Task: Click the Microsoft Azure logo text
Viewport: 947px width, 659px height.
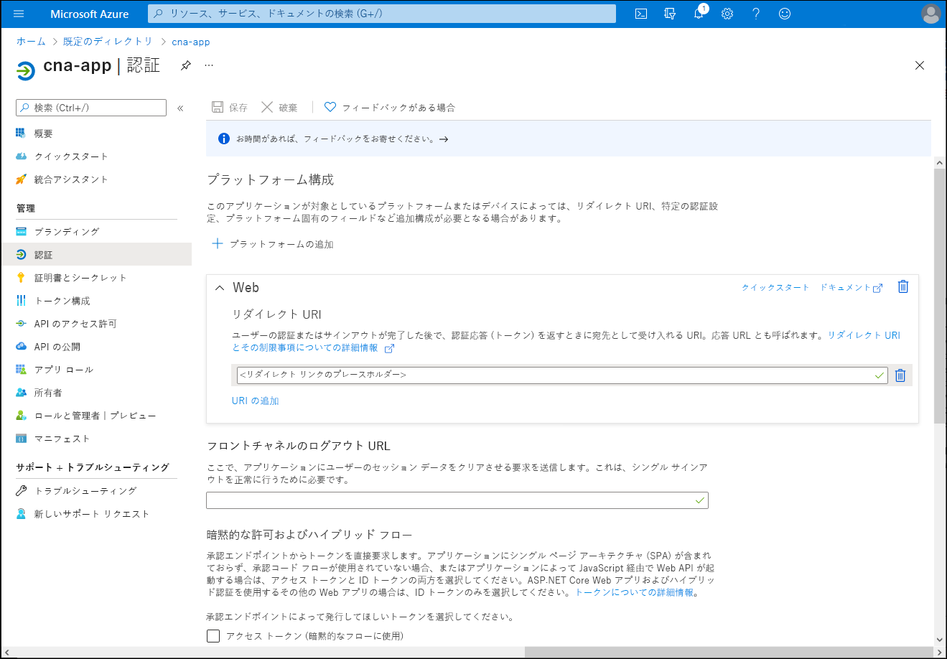Action: click(90, 14)
